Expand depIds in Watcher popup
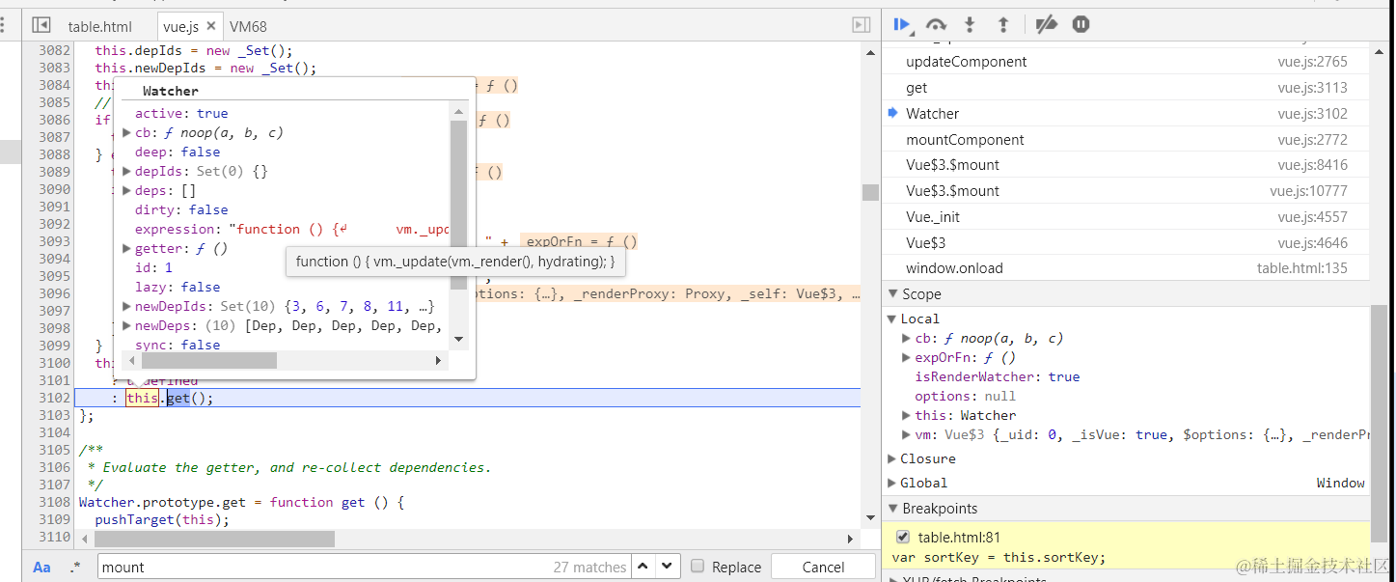 pos(126,171)
